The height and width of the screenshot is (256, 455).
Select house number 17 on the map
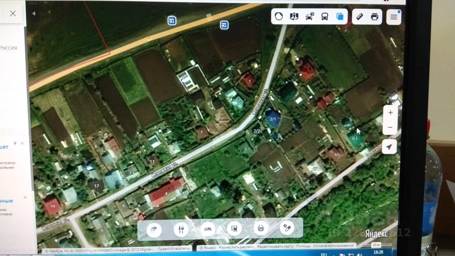pyautogui.click(x=97, y=186)
